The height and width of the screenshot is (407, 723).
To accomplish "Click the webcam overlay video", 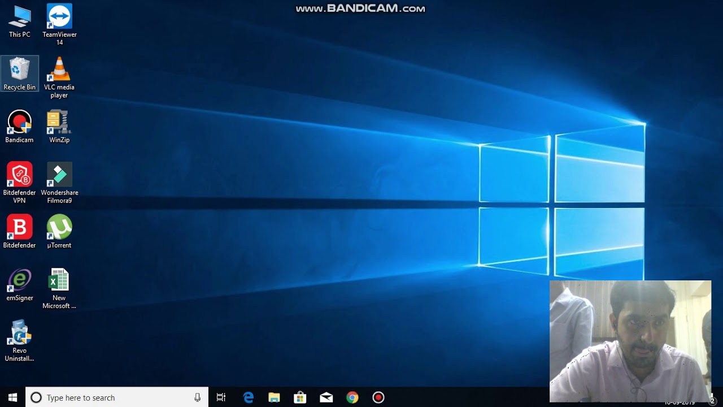I will pos(630,341).
